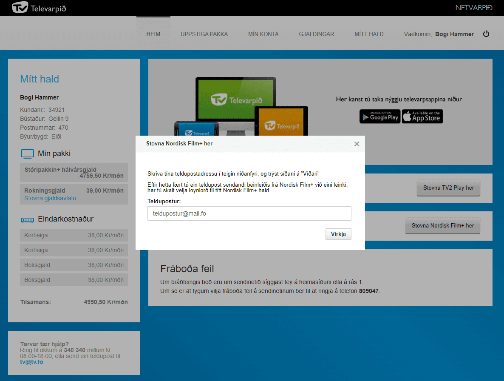This screenshot has width=504, height=381.
Task: Open Stovna gjaldsavtalu link
Action: pyautogui.click(x=50, y=199)
